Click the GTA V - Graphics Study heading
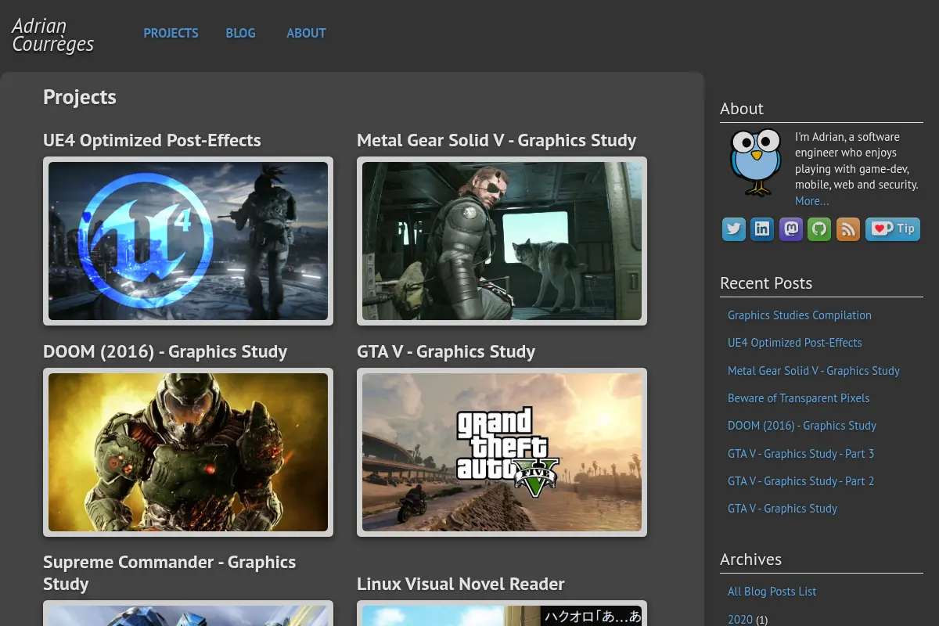 (446, 352)
